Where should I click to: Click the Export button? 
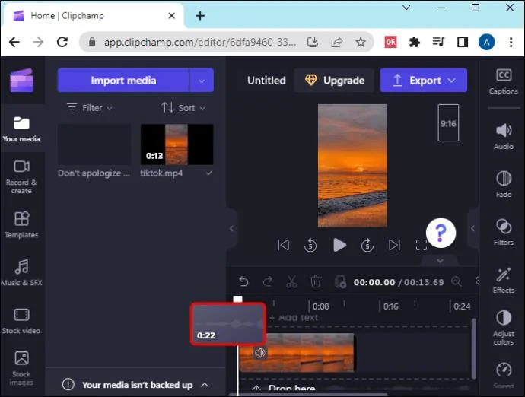(x=423, y=80)
